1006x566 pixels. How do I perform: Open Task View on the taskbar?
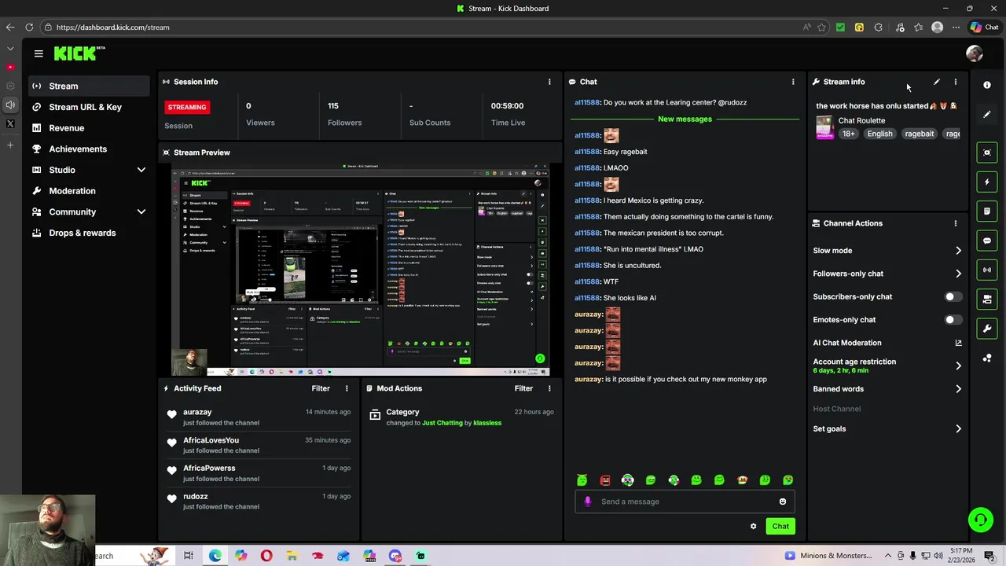189,556
